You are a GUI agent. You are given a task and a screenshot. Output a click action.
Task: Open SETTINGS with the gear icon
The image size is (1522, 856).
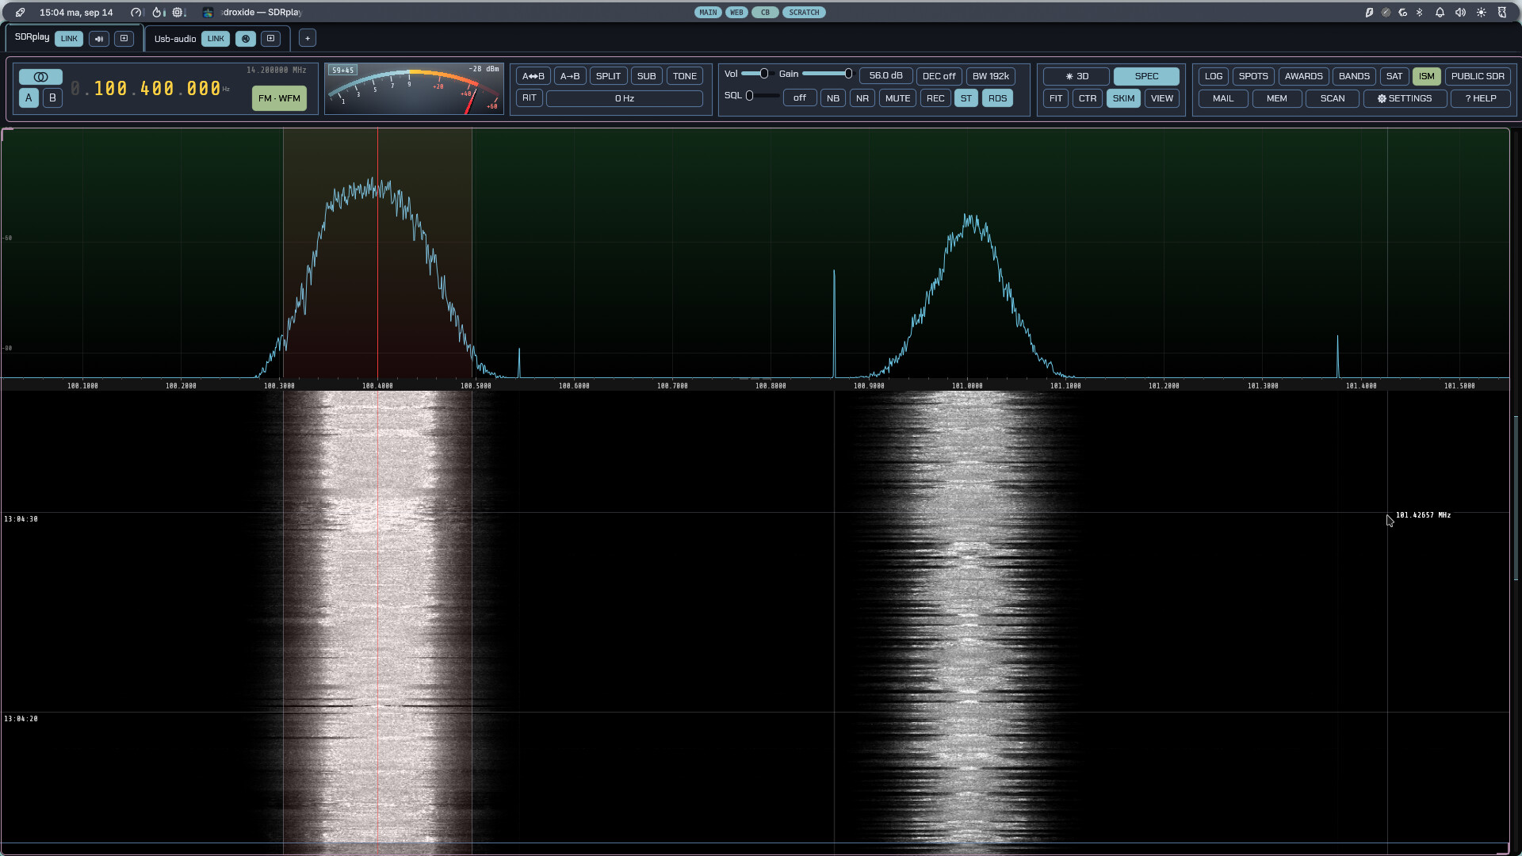(x=1405, y=98)
